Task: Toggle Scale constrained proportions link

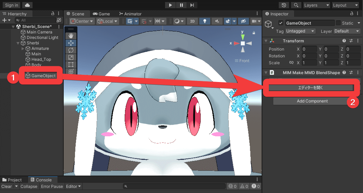Action: pyautogui.click(x=291, y=63)
